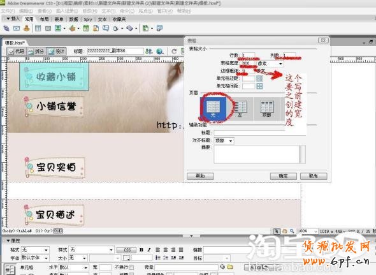This screenshot has width=376, height=275.
Task: Click the Refresh Design View icon
Action: (x=174, y=51)
